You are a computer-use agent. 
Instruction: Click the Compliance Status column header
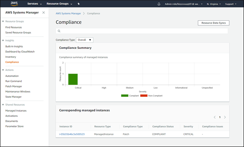(x=163, y=127)
